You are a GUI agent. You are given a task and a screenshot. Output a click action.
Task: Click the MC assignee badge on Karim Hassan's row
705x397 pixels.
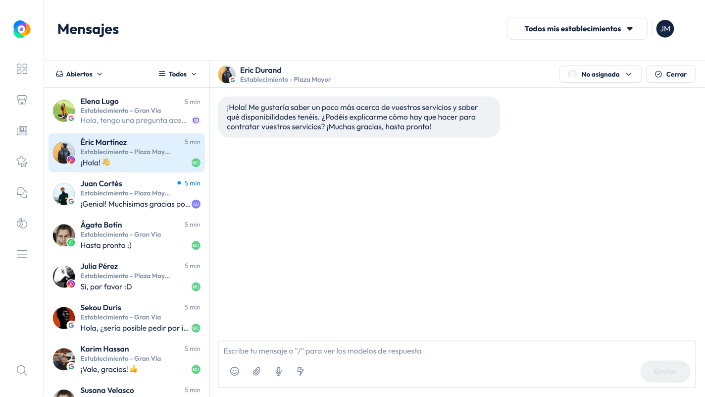[196, 369]
